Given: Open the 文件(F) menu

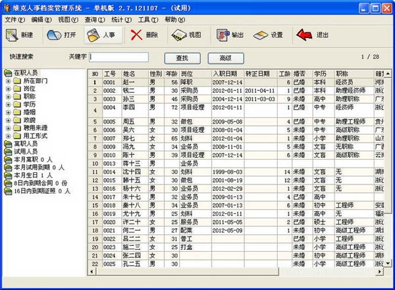Looking at the screenshot, I should [x=14, y=20].
